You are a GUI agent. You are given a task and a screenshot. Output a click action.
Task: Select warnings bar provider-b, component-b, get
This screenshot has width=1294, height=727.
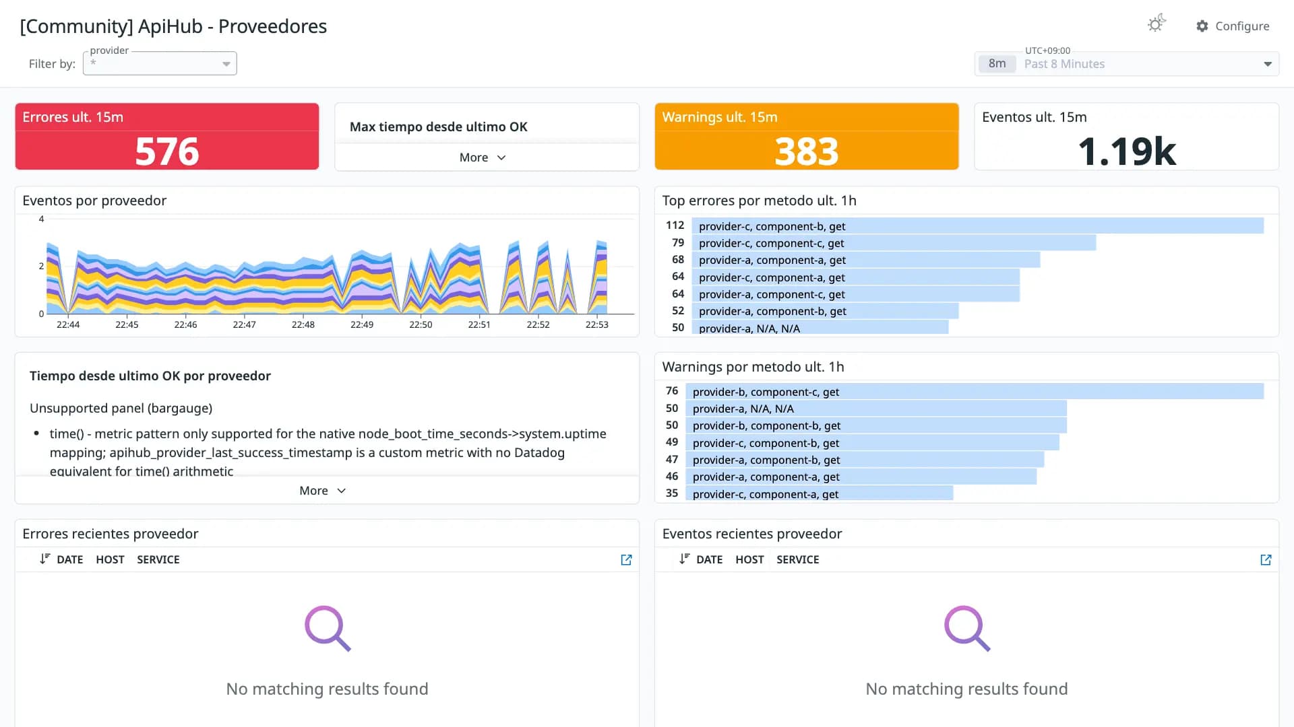tap(876, 425)
